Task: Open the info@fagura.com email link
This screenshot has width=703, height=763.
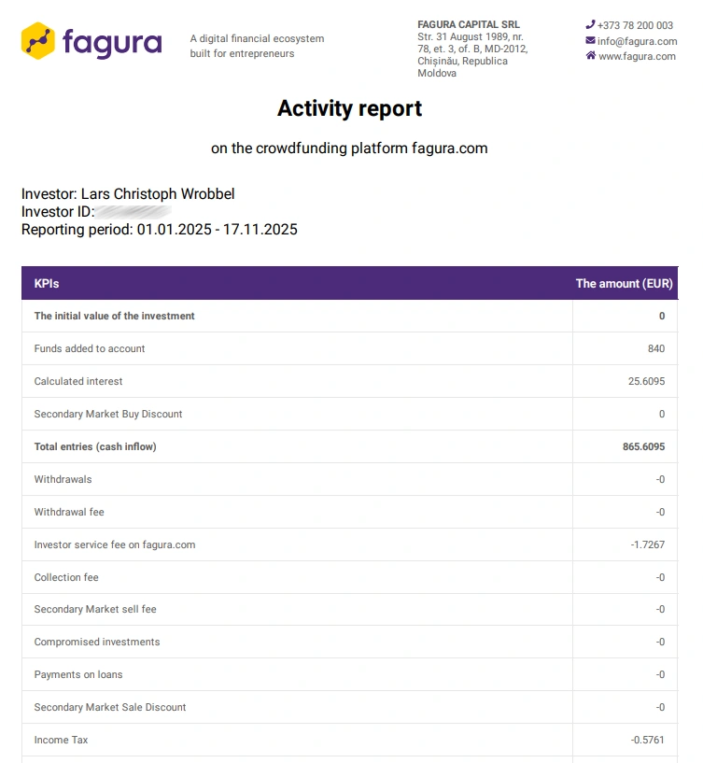Action: pyautogui.click(x=638, y=41)
